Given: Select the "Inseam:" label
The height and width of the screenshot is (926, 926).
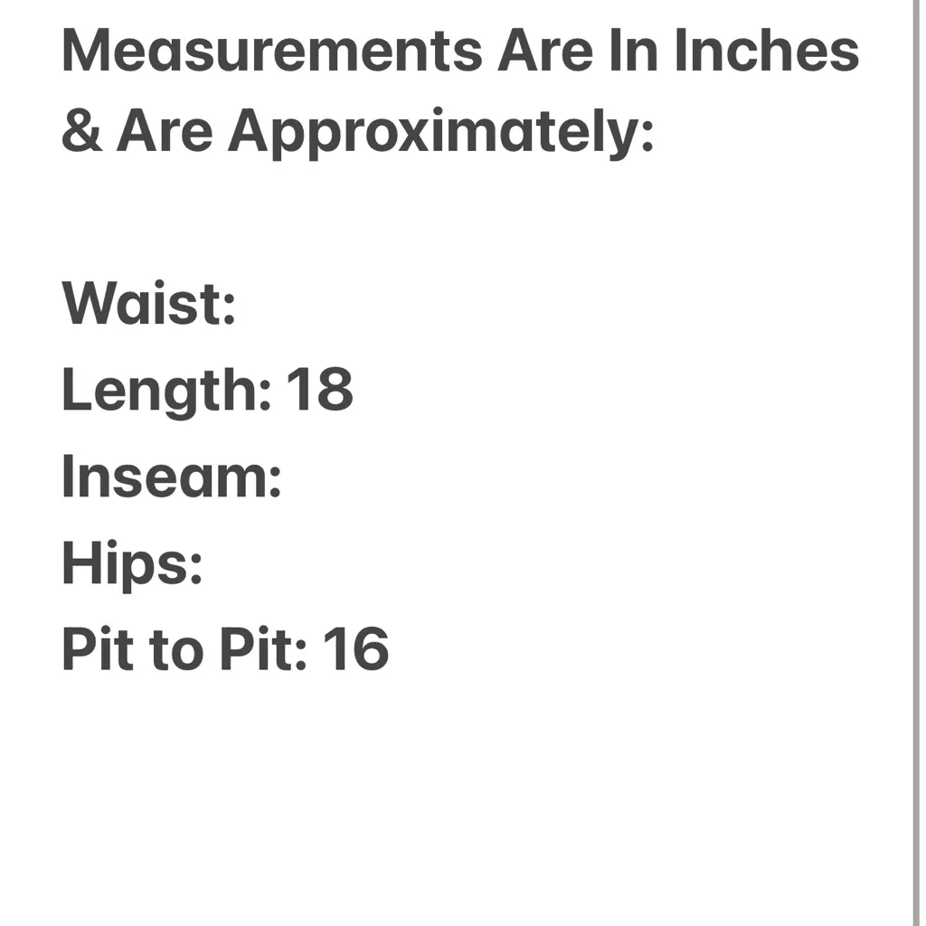Looking at the screenshot, I should click(172, 477).
